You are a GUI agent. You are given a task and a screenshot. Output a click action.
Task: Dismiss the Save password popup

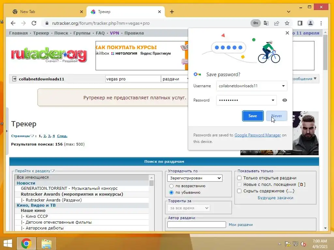pos(287,33)
